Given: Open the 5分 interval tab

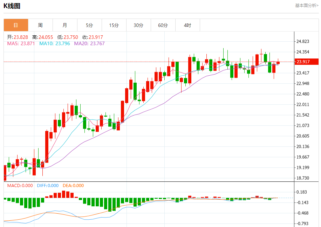Looking at the screenshot, I should point(89,25).
